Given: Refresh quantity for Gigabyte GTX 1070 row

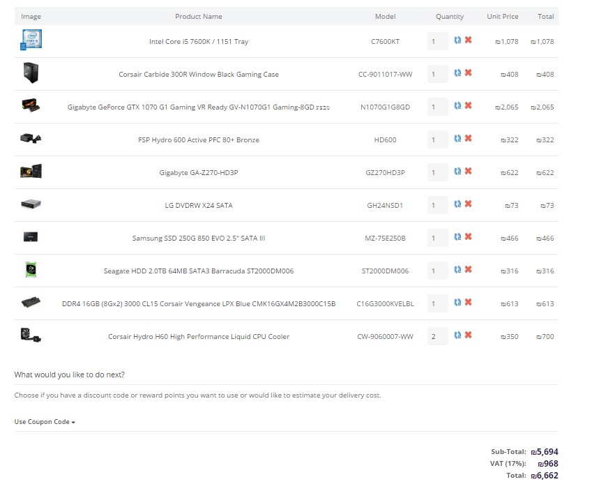Looking at the screenshot, I should (457, 106).
